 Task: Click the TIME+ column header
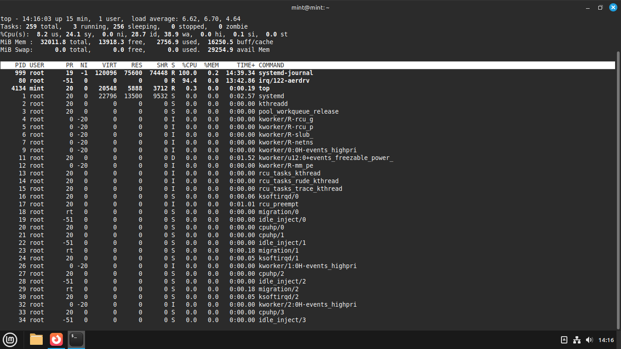click(x=246, y=65)
